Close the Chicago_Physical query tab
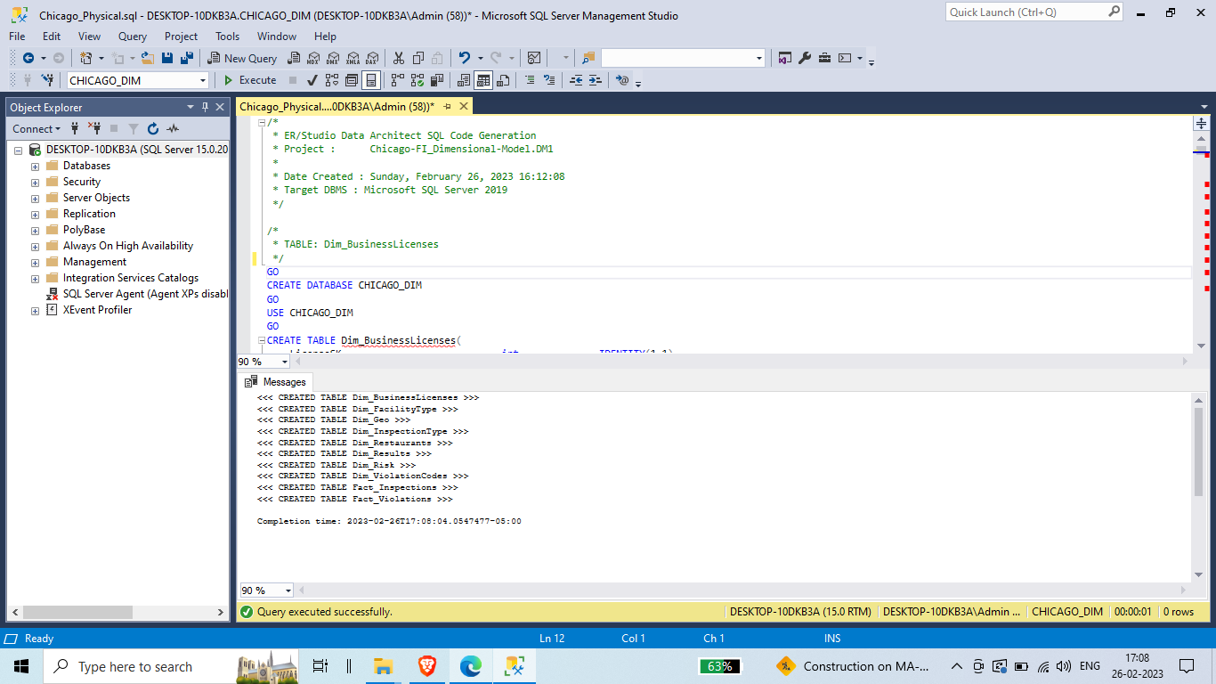The height and width of the screenshot is (684, 1216). pos(463,106)
